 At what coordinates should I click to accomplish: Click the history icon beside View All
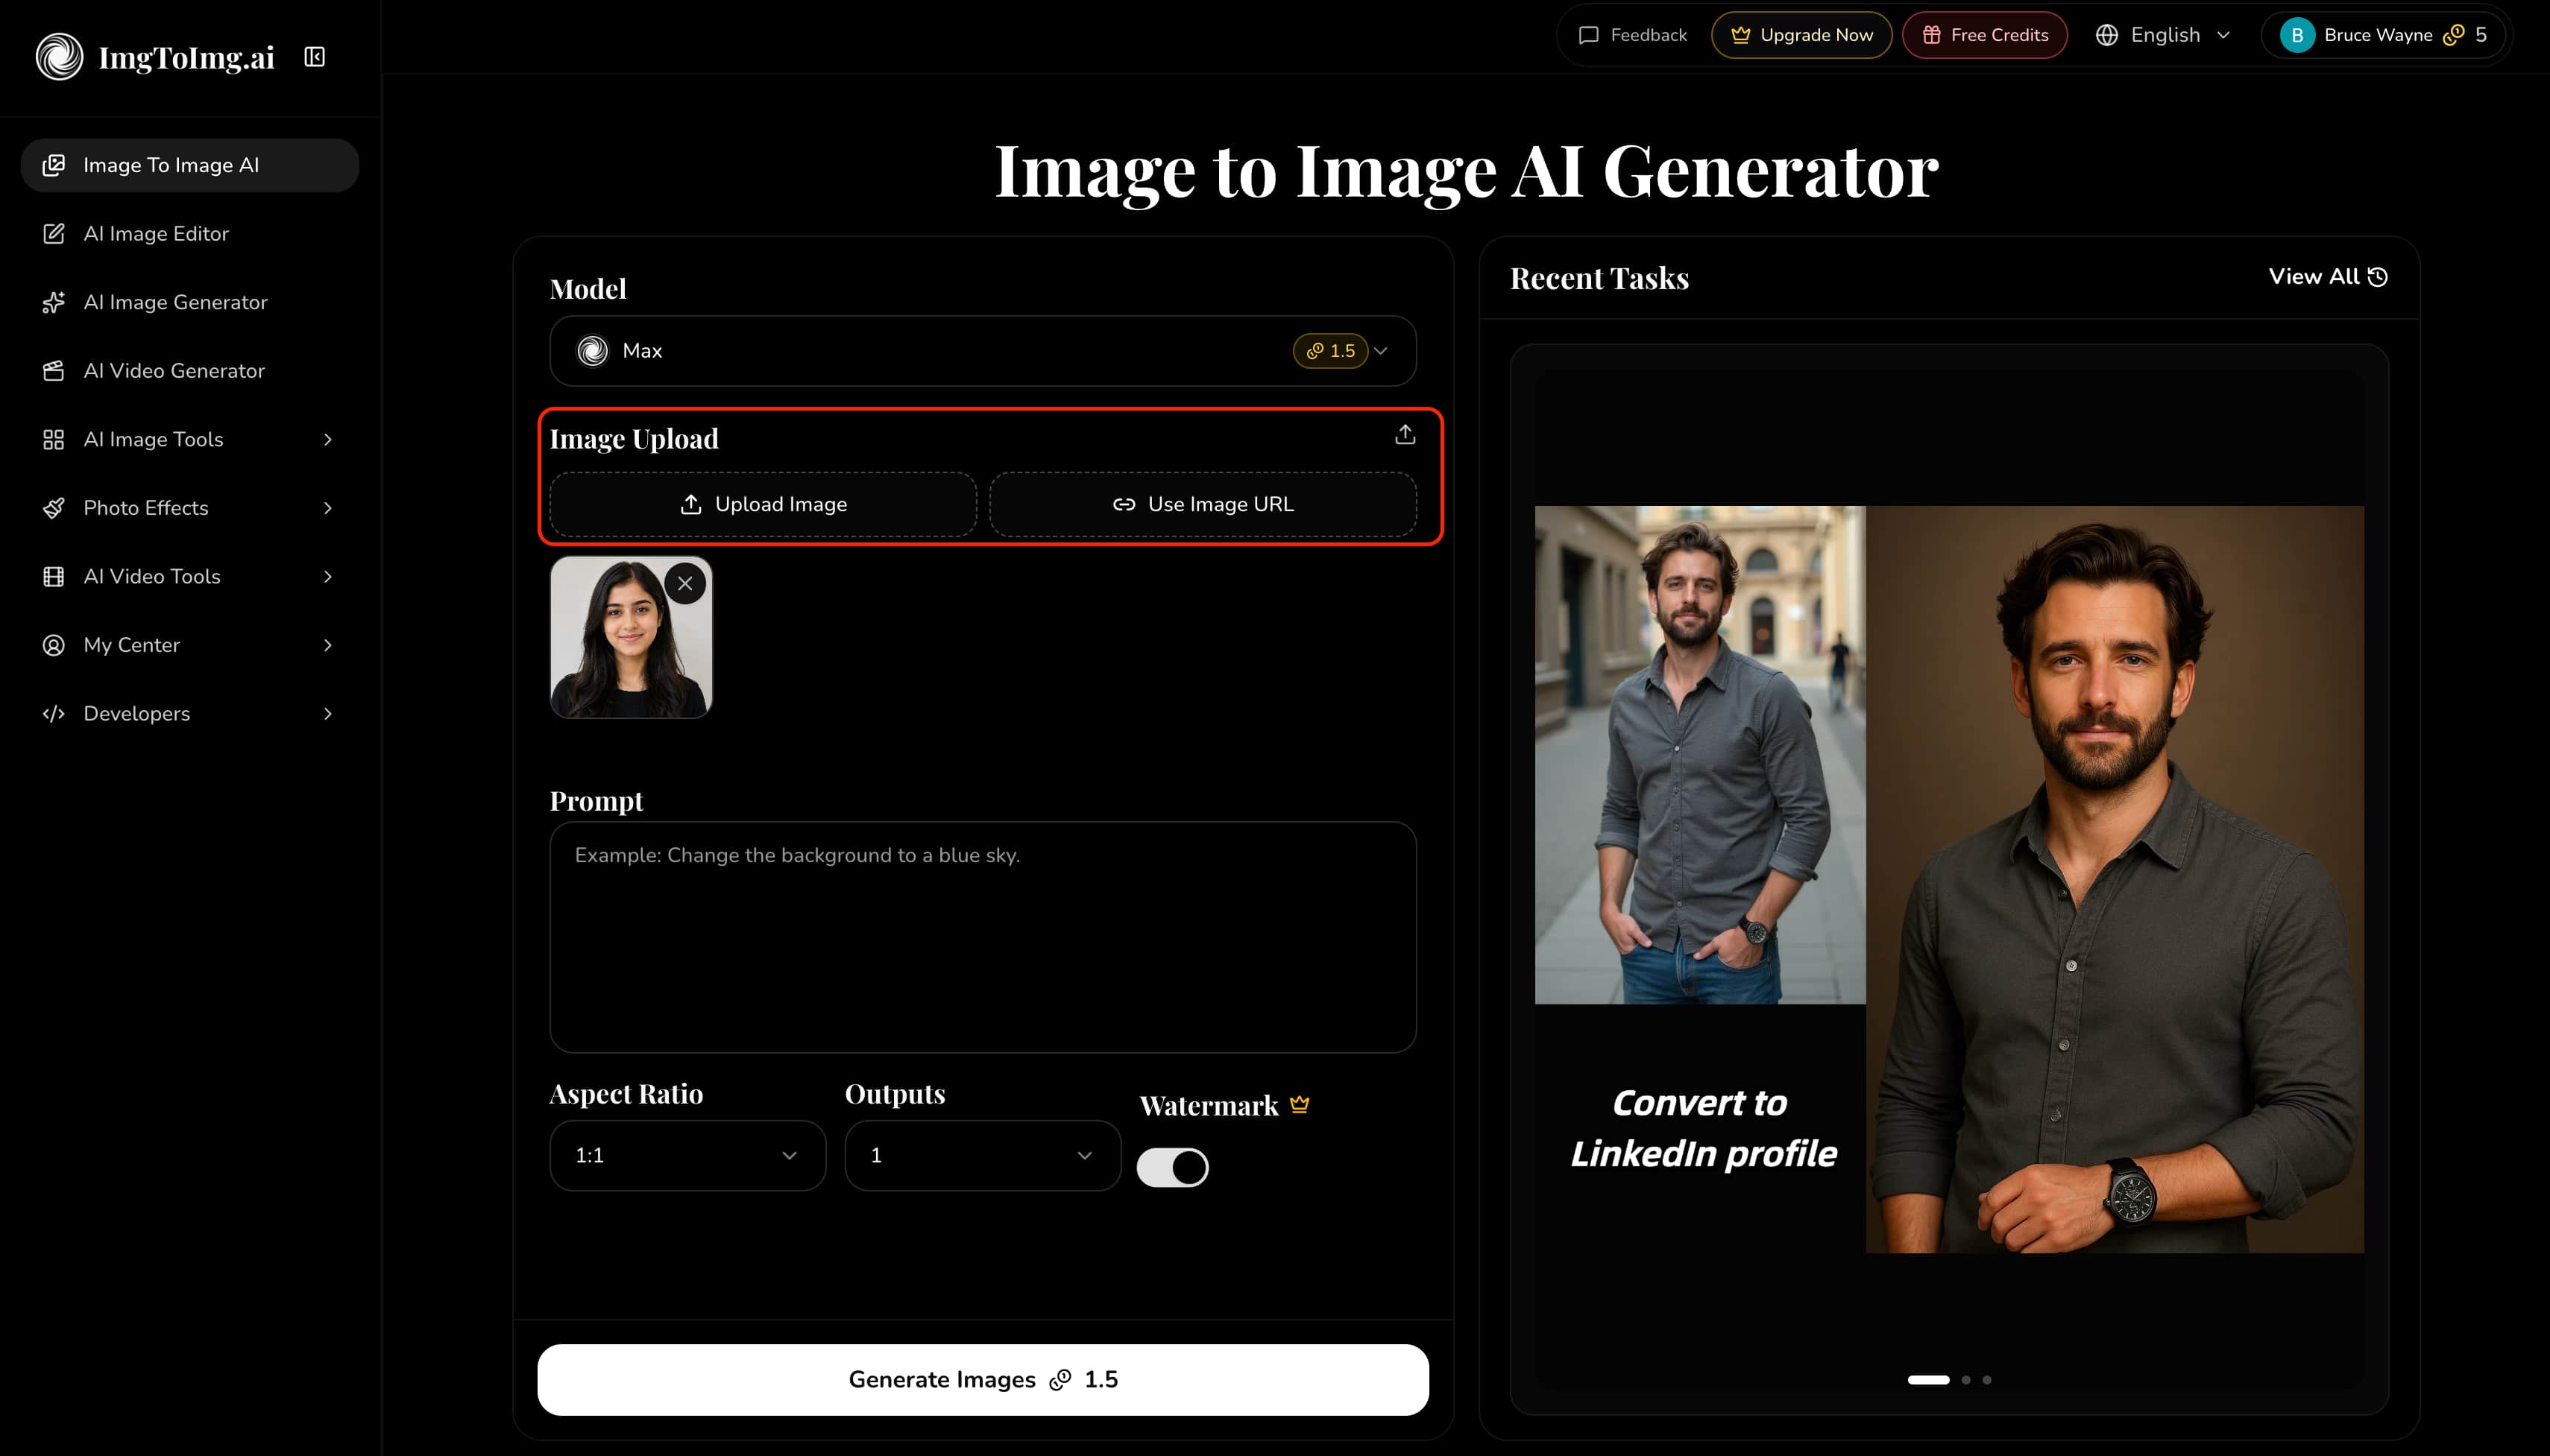coord(2378,277)
